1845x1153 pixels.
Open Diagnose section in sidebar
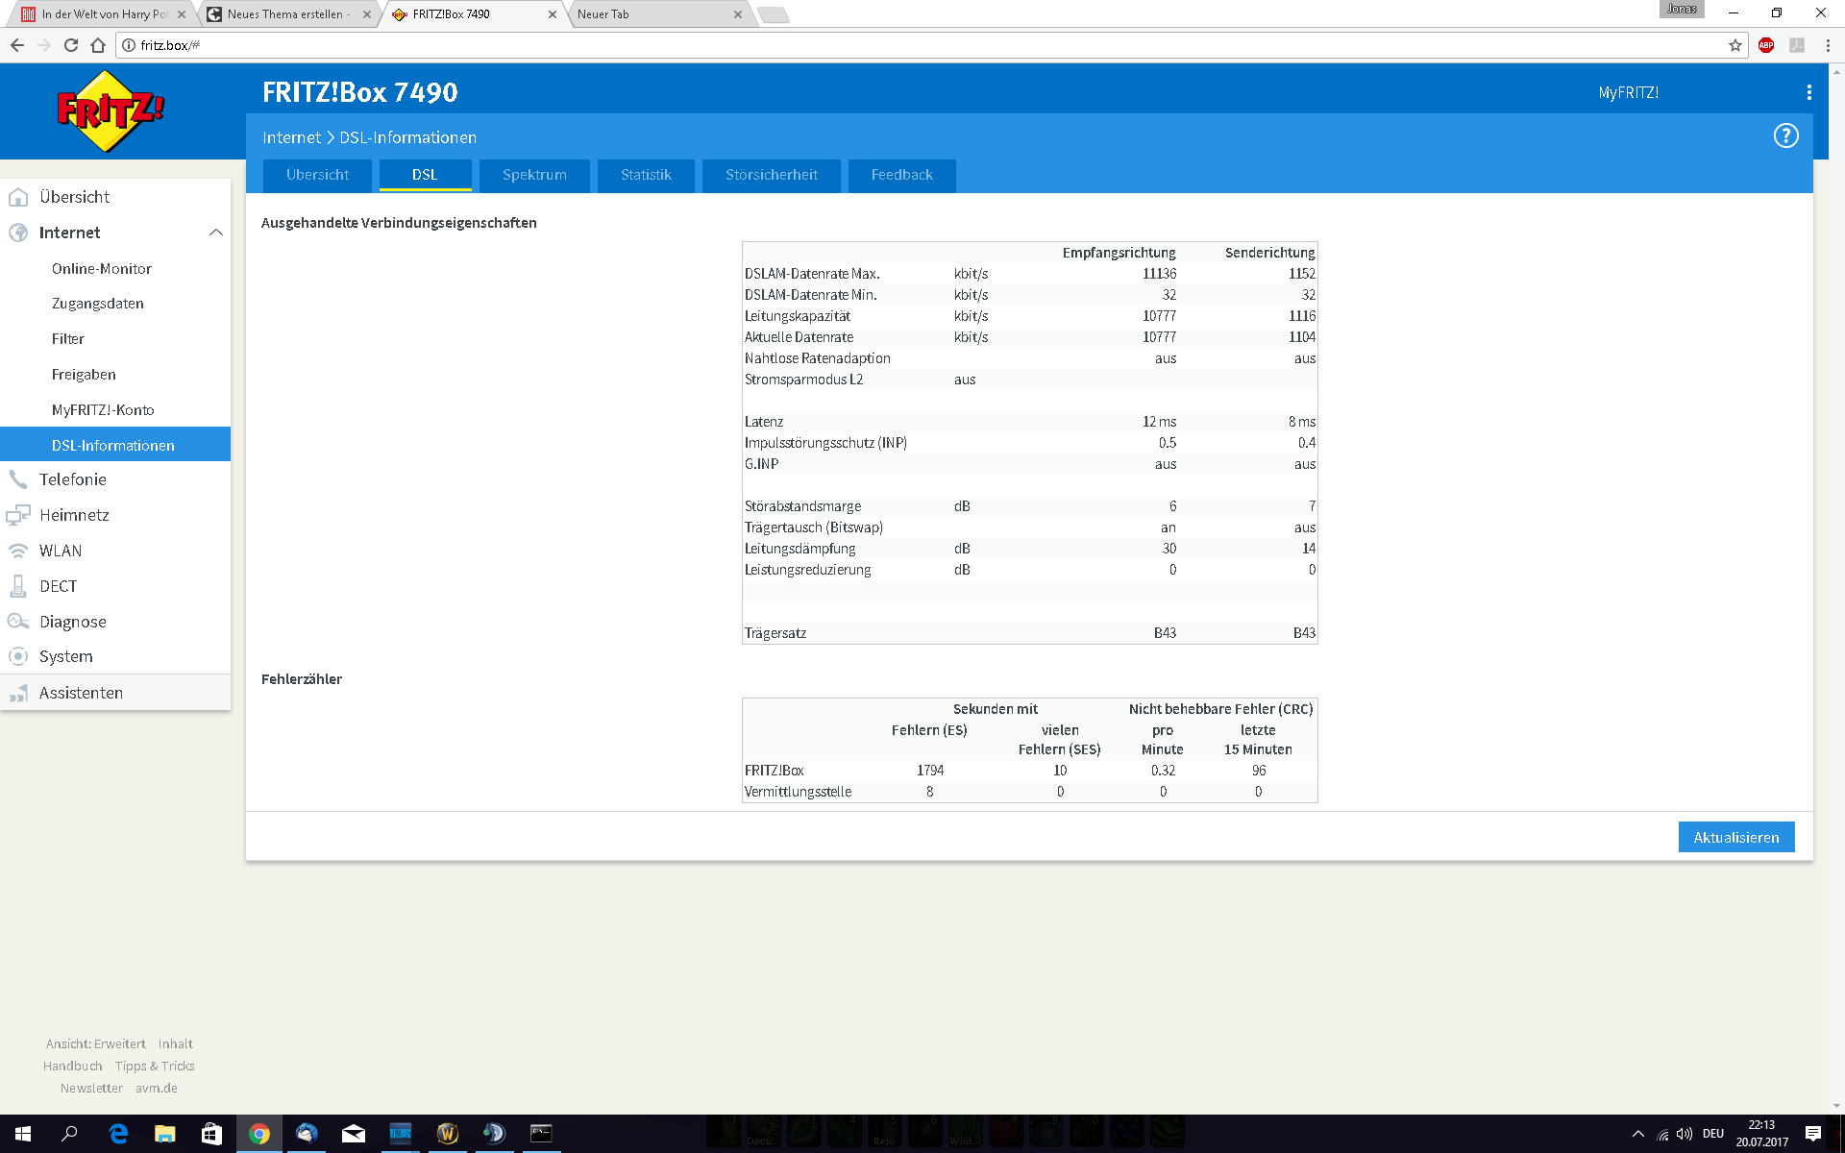(72, 622)
